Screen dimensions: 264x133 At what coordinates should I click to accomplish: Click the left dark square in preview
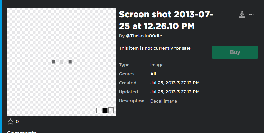click(53, 62)
